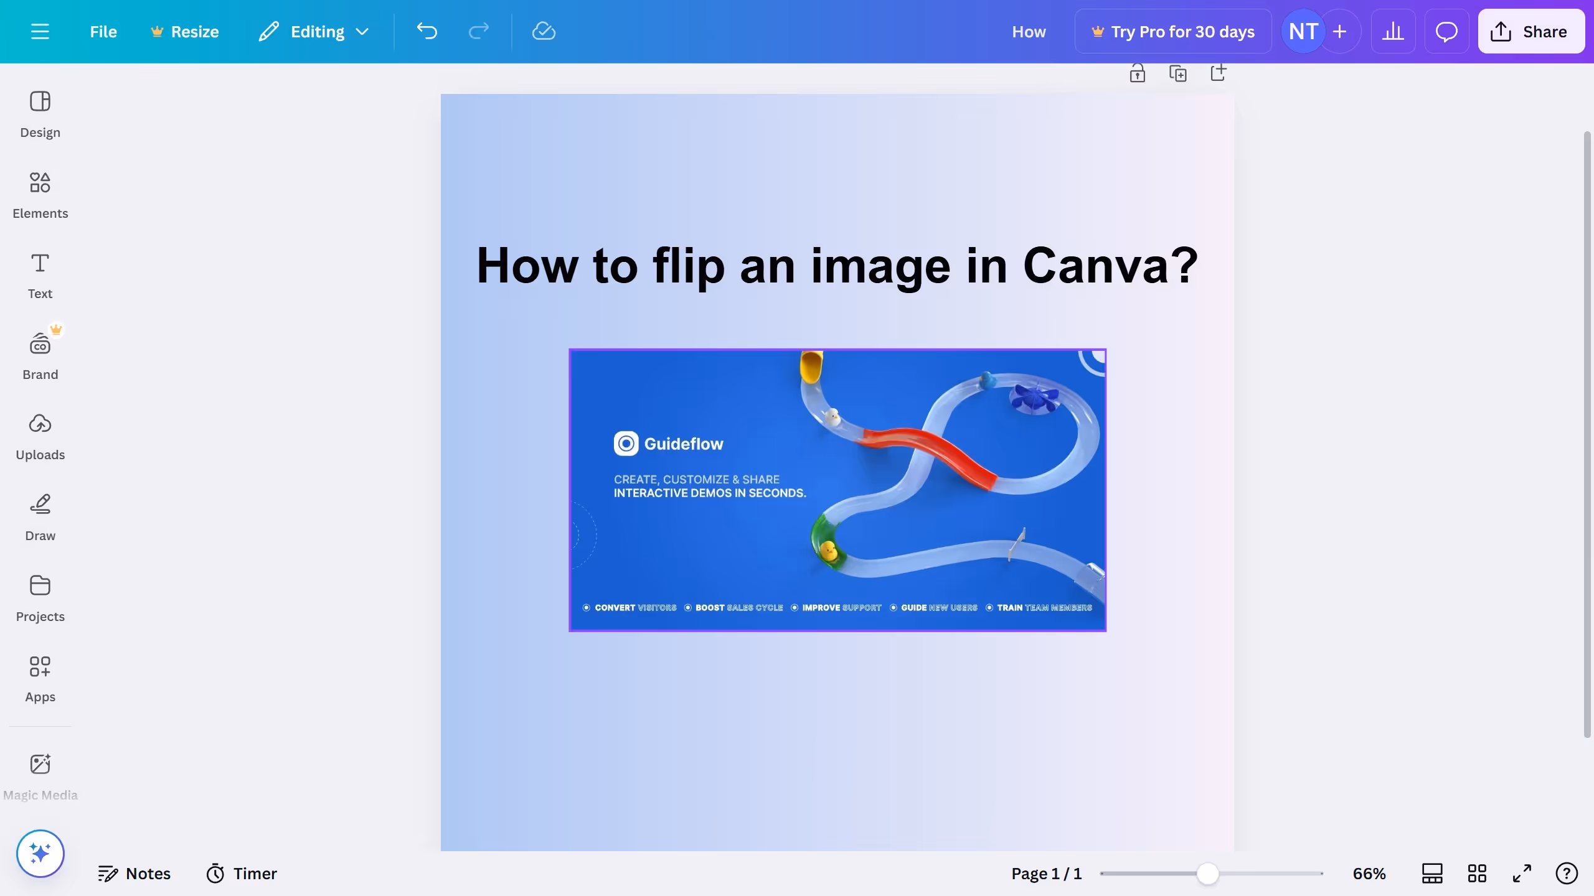This screenshot has width=1594, height=896.
Task: Adjust the zoom slider
Action: 1209,873
